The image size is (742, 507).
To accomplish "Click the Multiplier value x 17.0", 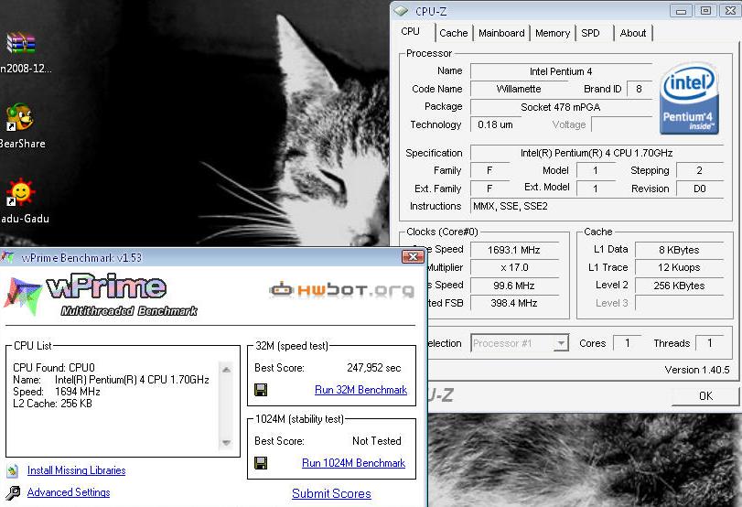I will 514,267.
